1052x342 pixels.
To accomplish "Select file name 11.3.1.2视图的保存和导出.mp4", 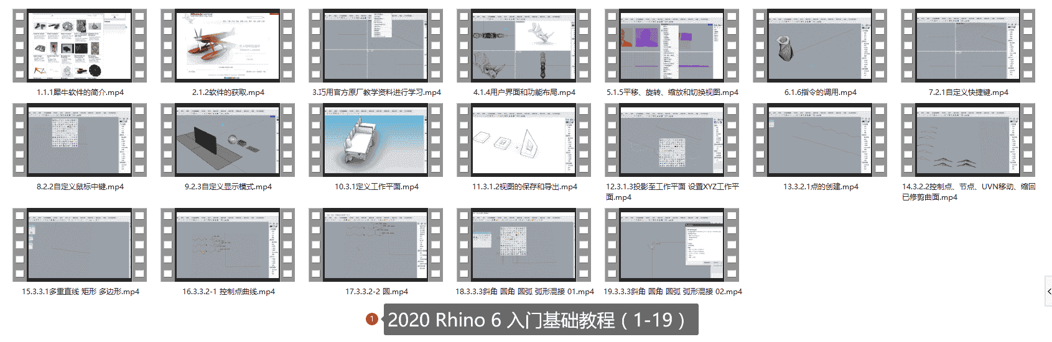I will (524, 187).
